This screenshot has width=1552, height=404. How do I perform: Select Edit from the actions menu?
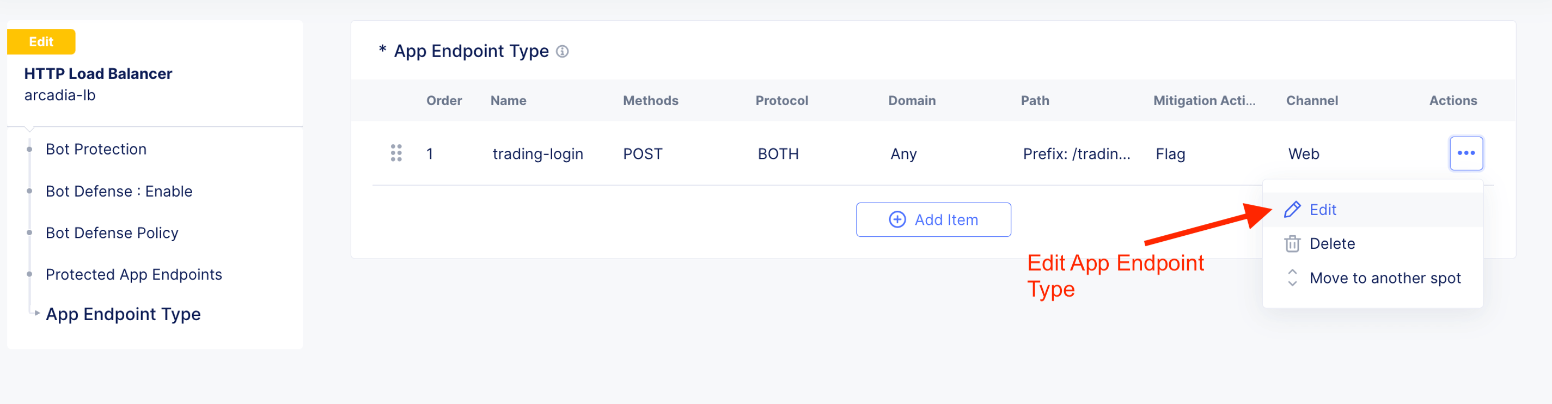pos(1322,210)
